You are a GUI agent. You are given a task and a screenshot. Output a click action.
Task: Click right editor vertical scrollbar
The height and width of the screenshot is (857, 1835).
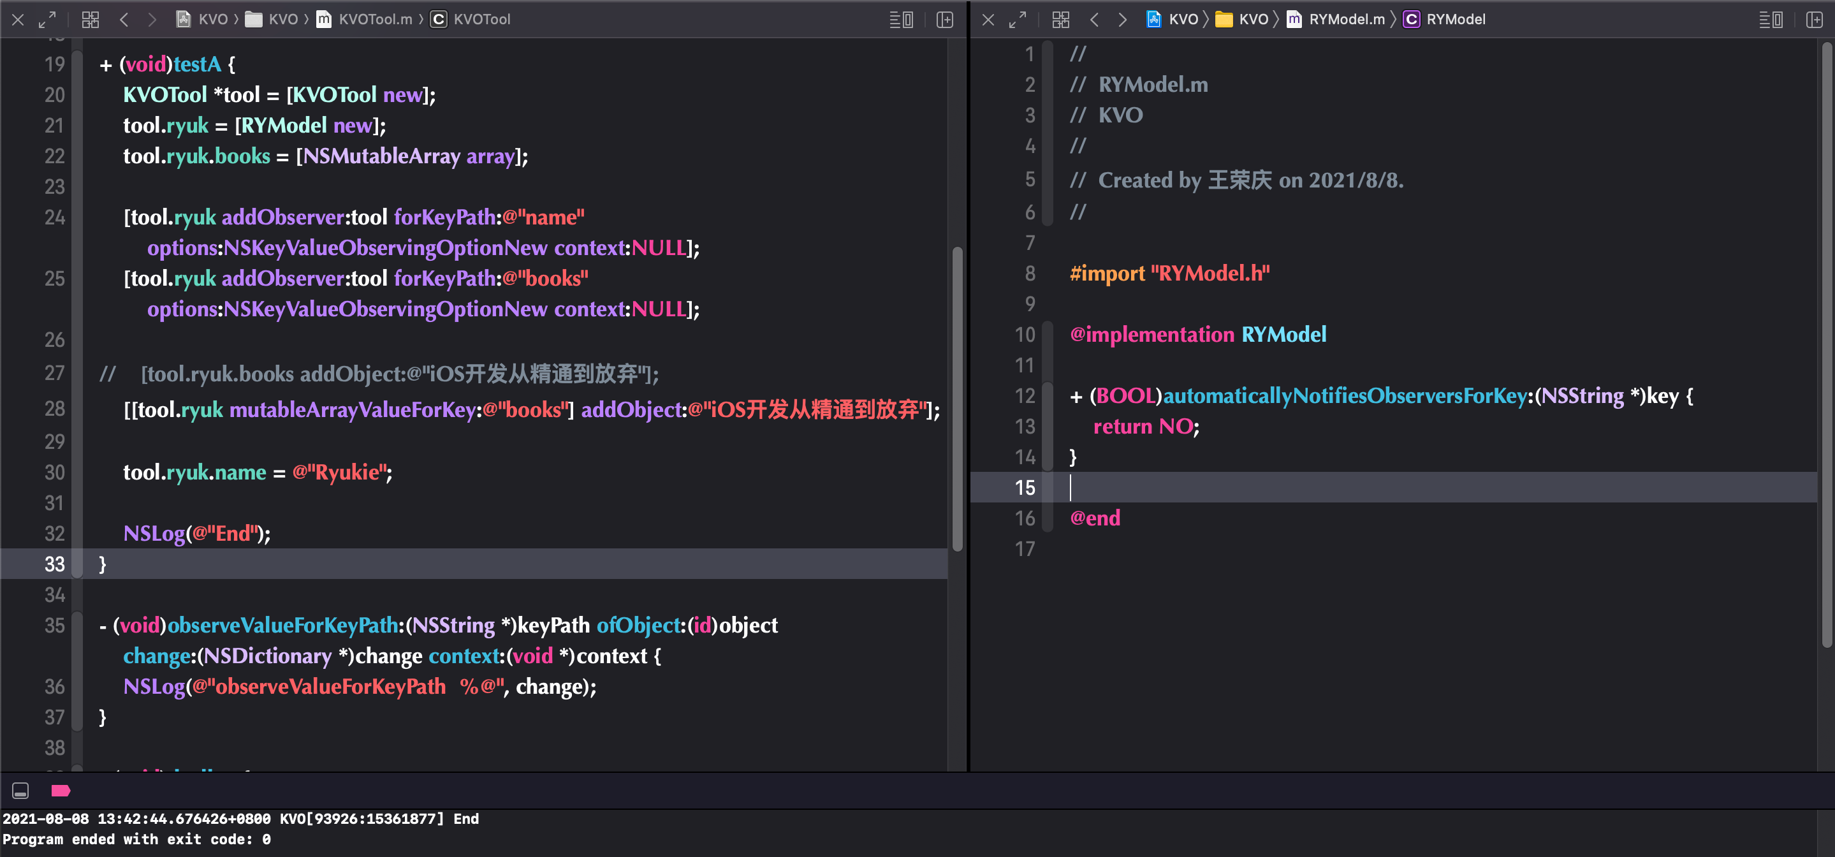1827,346
